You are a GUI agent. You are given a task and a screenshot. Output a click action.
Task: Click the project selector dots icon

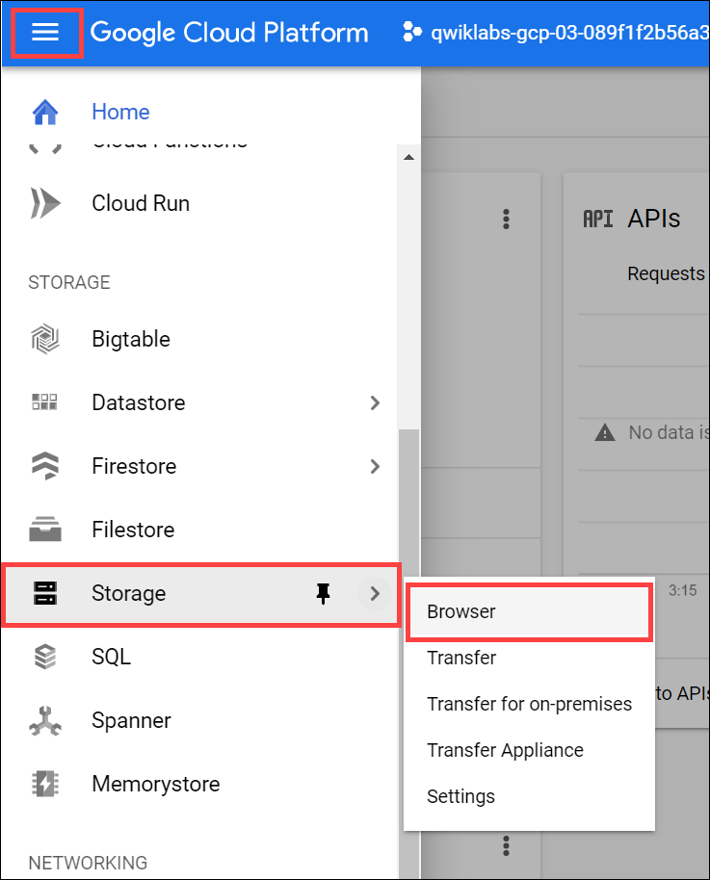[x=411, y=32]
